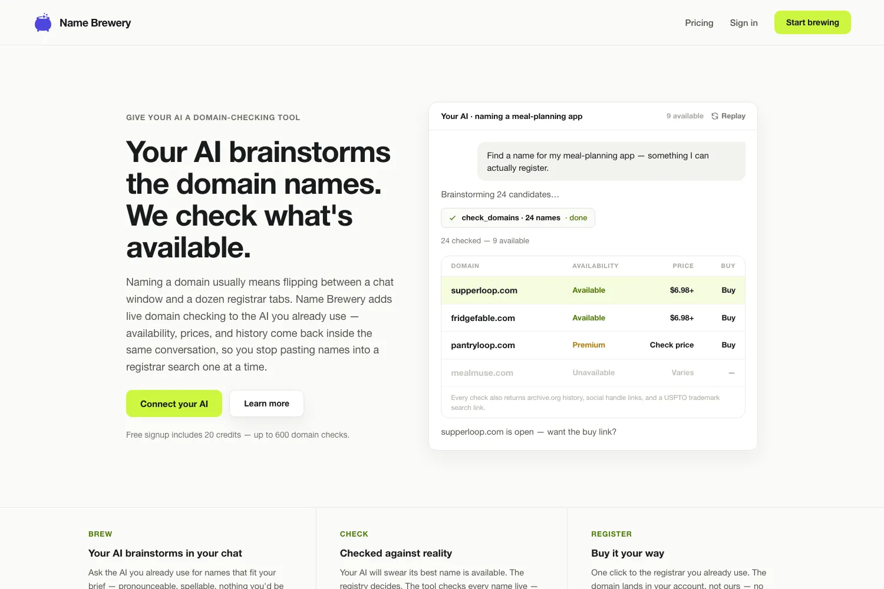Click 'Checked against reality' heading
This screenshot has height=589, width=884.
pyautogui.click(x=395, y=553)
